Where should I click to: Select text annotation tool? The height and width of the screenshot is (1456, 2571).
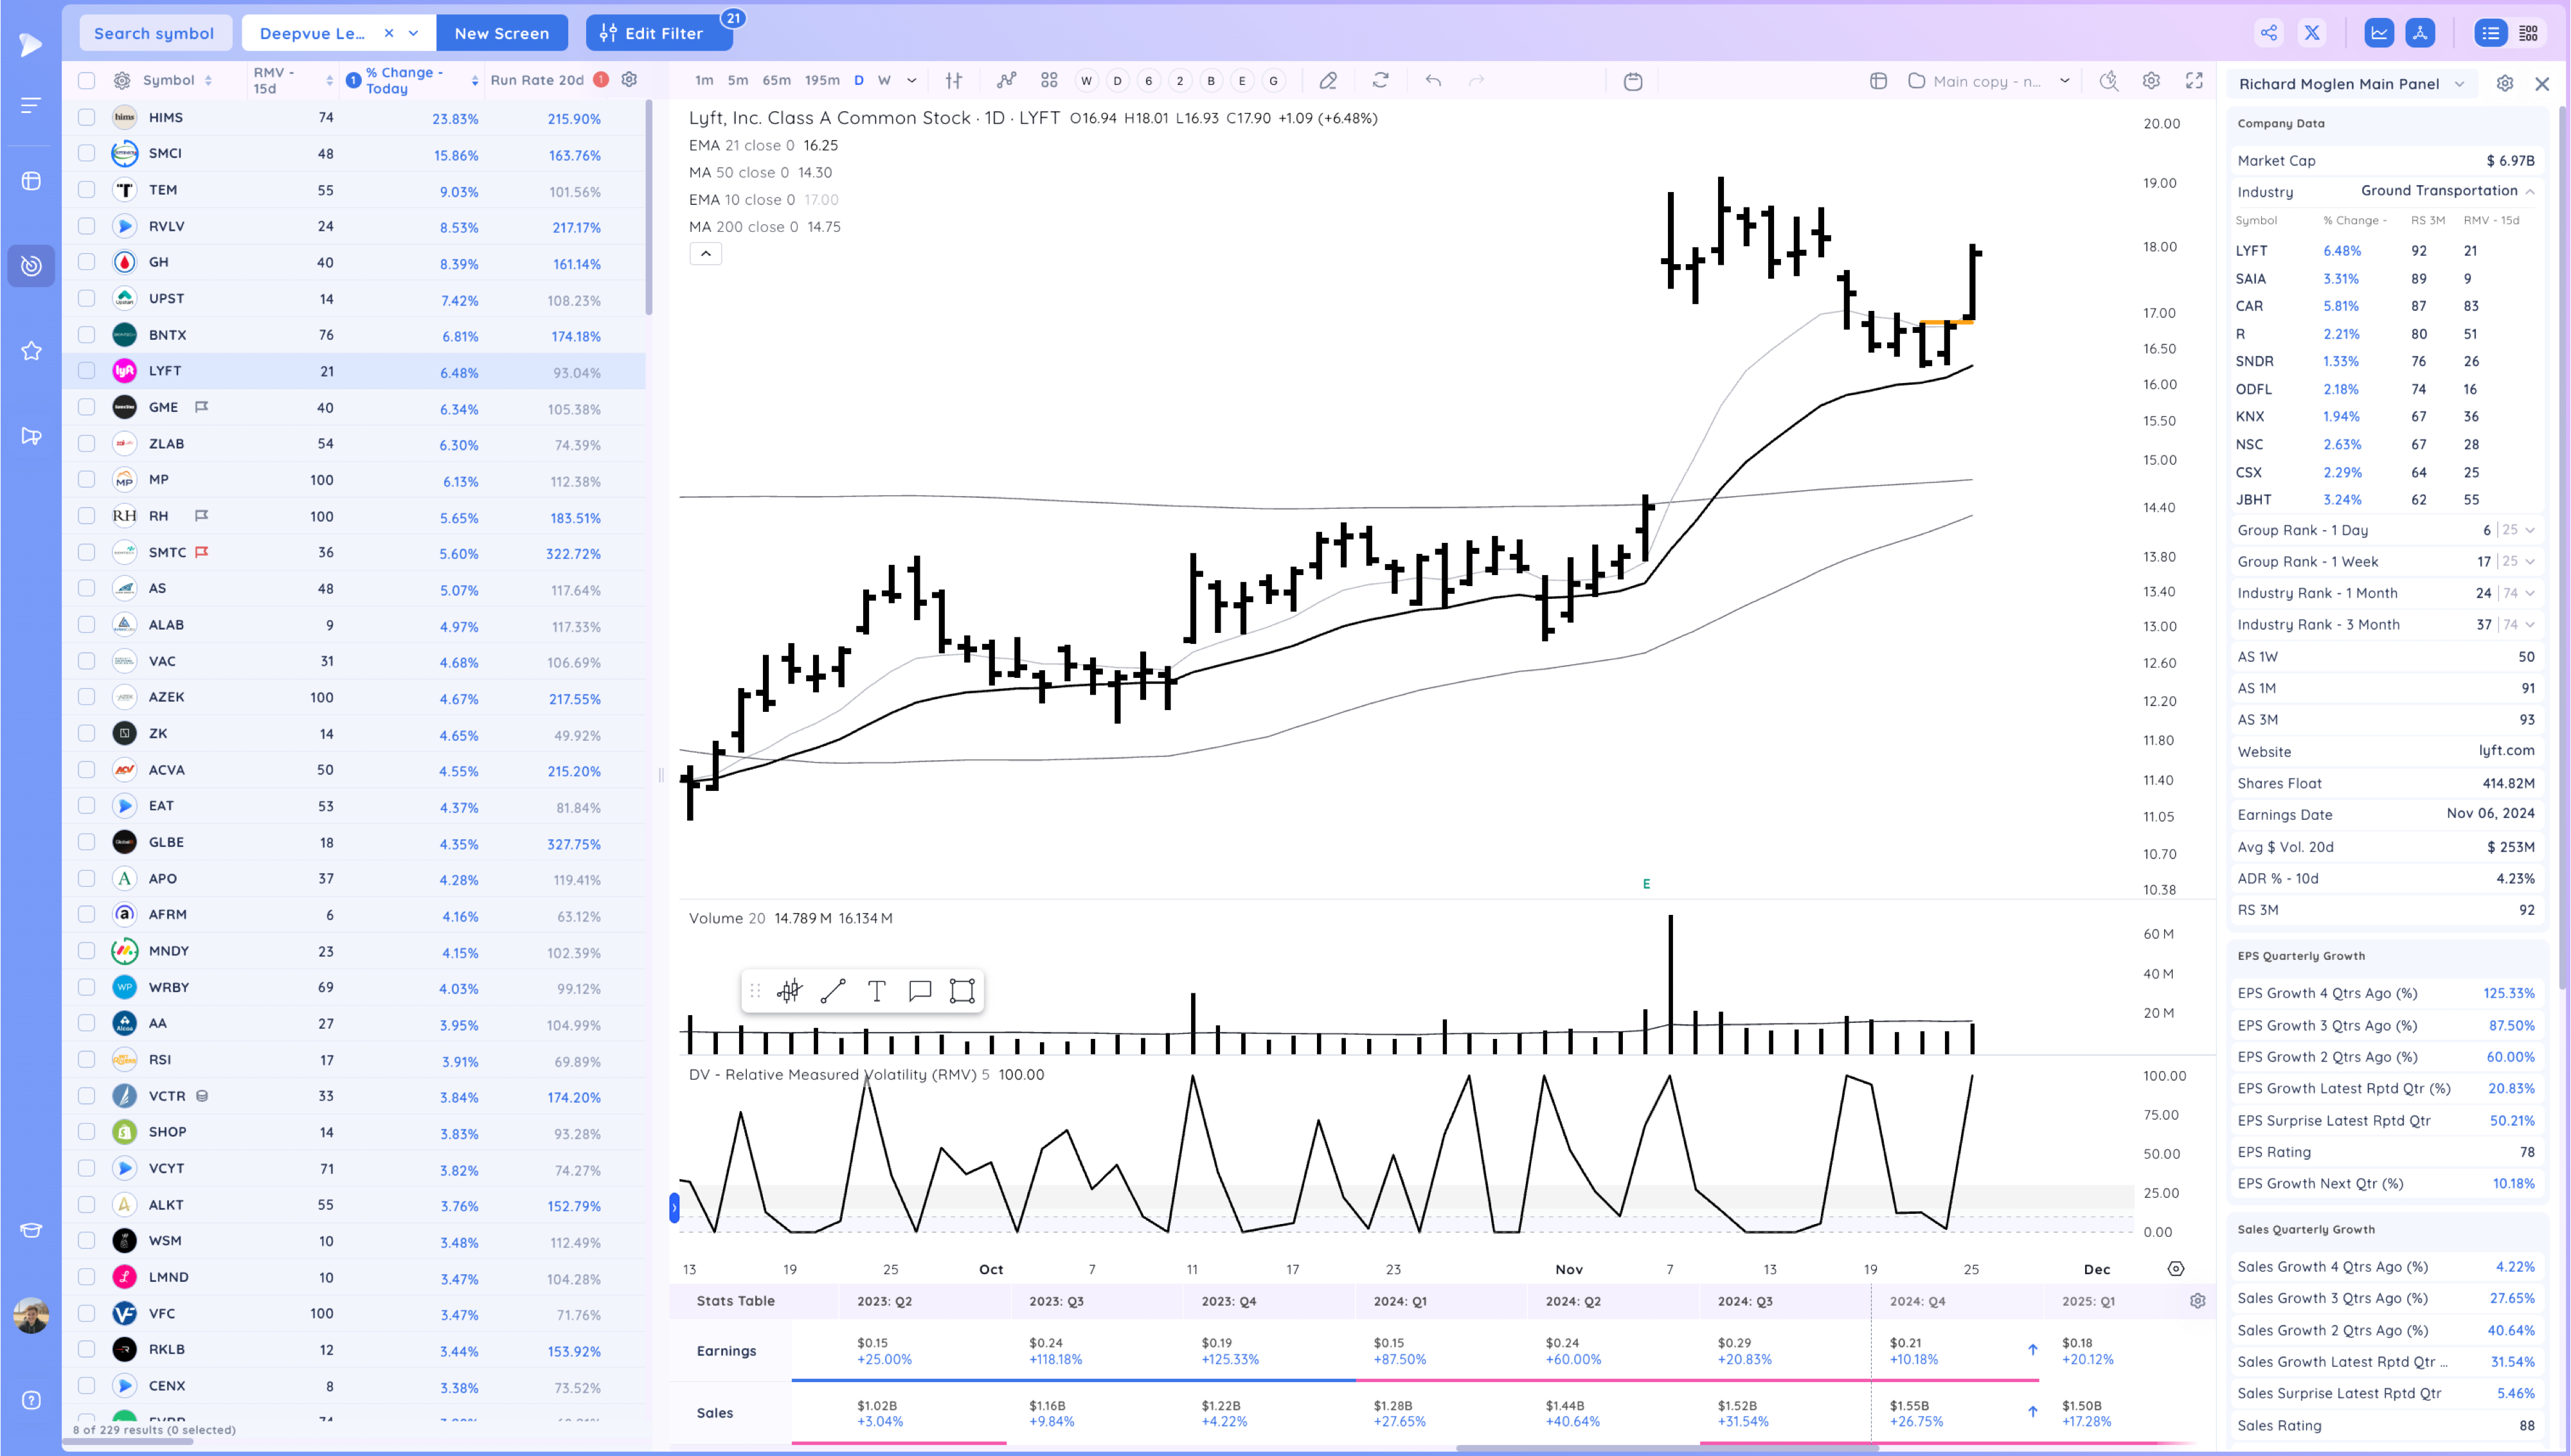[876, 991]
